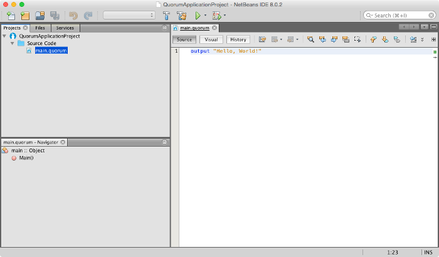Click the 1:23 cursor position status
The image size is (439, 257).
tap(392, 252)
